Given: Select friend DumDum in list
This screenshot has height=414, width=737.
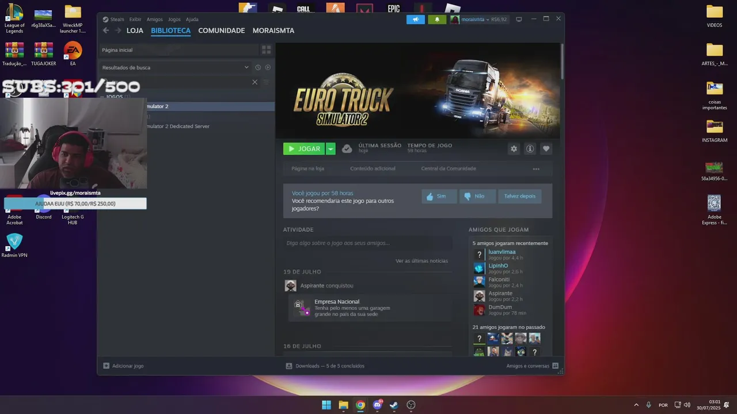Looking at the screenshot, I should click(500, 307).
